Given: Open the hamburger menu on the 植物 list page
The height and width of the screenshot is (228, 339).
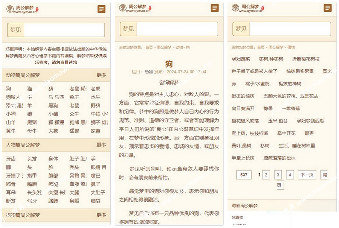Looking at the screenshot, I should (328, 8).
